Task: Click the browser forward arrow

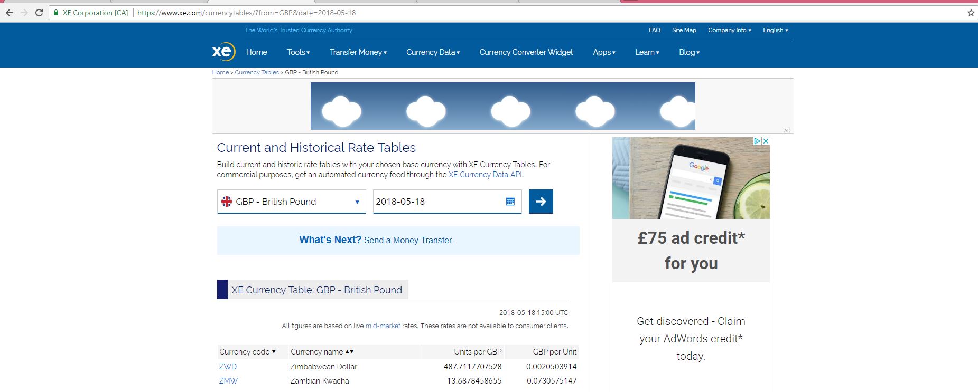Action: tap(24, 13)
